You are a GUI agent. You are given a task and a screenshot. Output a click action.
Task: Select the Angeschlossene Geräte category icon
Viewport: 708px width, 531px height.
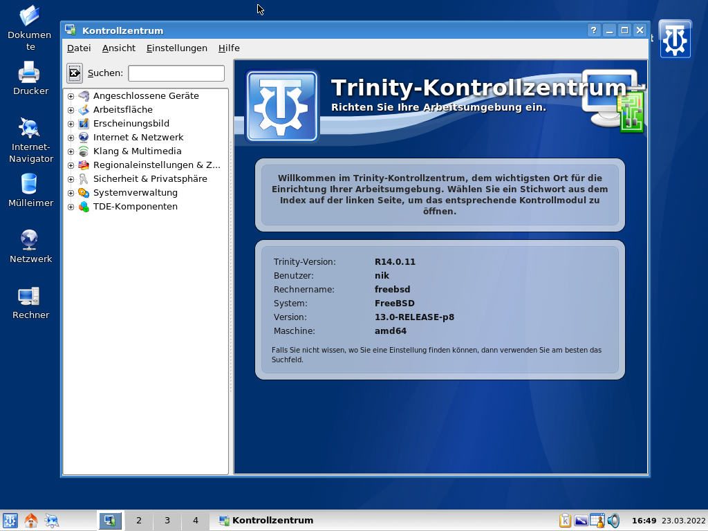84,95
